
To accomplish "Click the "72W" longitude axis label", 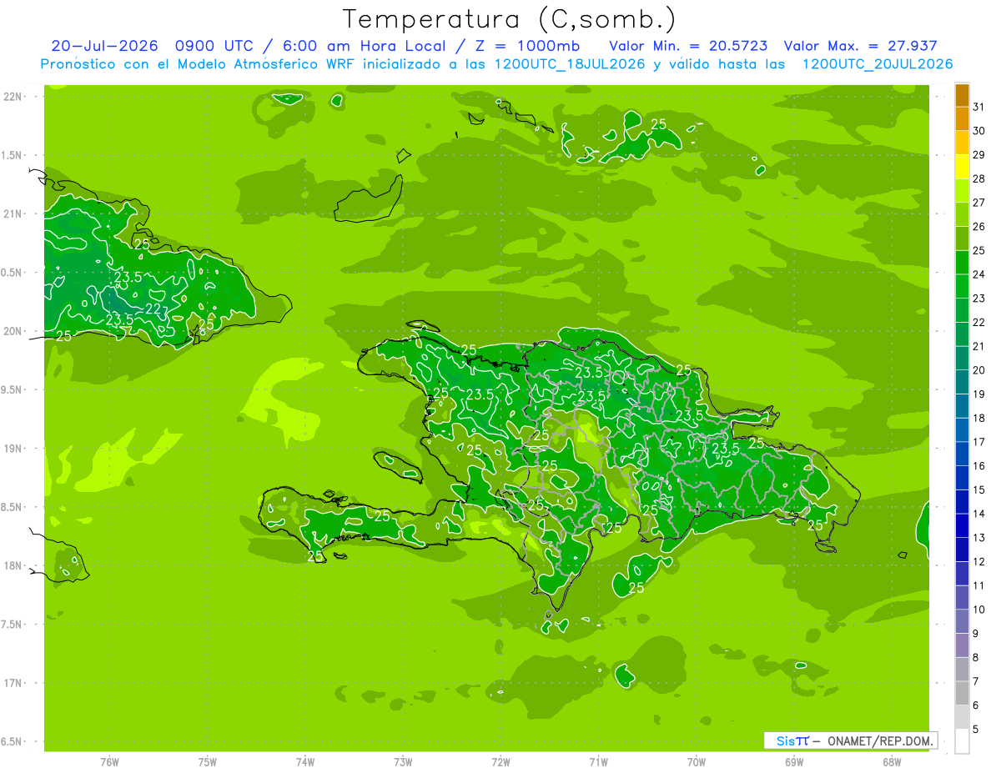I will [501, 762].
